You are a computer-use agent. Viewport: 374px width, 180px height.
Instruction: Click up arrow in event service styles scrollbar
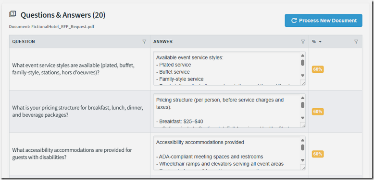[302, 56]
